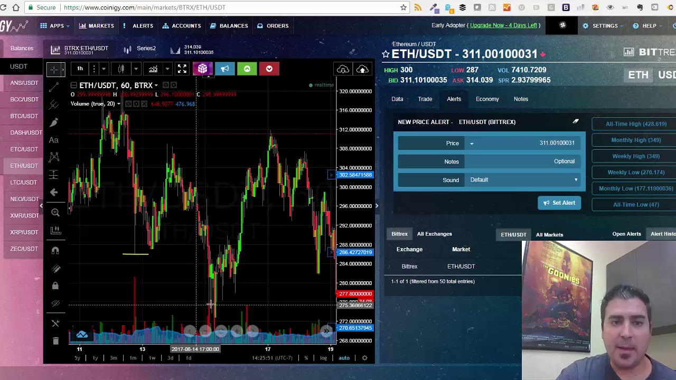The height and width of the screenshot is (380, 676).
Task: Click the cloud download load-chart icon
Action: click(x=343, y=69)
